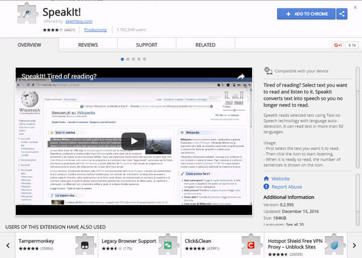362x258 pixels.
Task: Show previous related extensions with left arrow
Action: coord(8,245)
